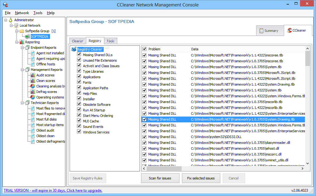Screen dimensions: 316x196
Task: Collapse the Reporting node
Action: 17,42
